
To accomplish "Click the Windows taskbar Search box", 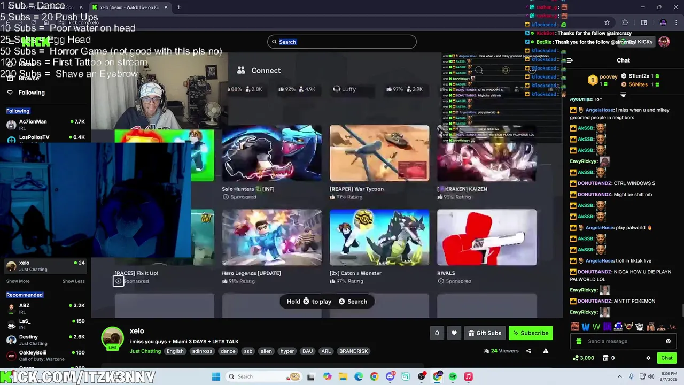I will 263,376.
